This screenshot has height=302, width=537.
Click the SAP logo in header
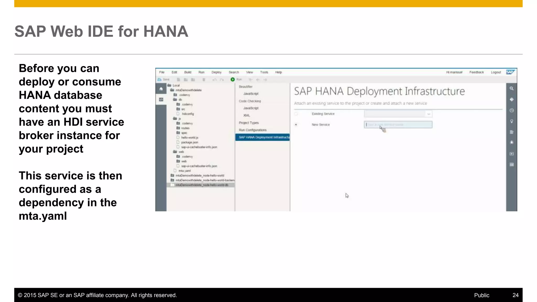(510, 72)
